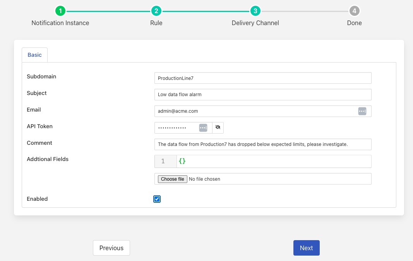Click step 2 Rule circle
Image resolution: width=413 pixels, height=261 pixels.
coord(156,11)
